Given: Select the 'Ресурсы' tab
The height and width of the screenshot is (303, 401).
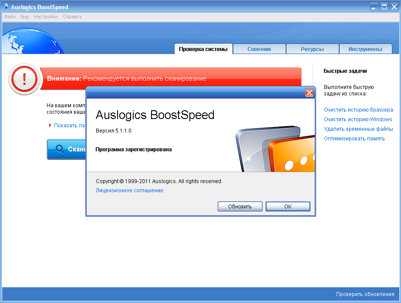Looking at the screenshot, I should click(x=312, y=49).
